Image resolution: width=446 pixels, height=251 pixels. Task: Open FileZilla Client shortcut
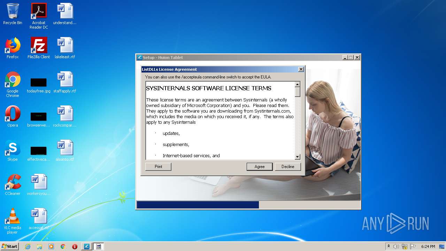pos(39,48)
